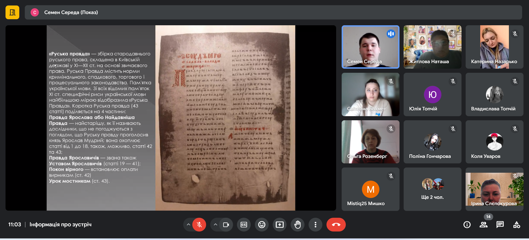Open the three-dot more options menu
The height and width of the screenshot is (240, 529).
point(315,225)
